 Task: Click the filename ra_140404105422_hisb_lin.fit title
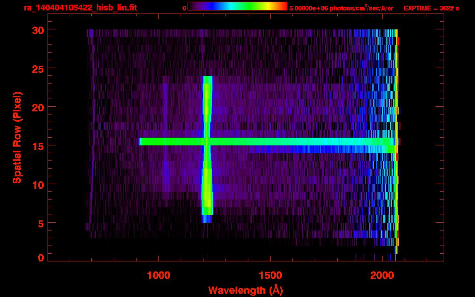pyautogui.click(x=80, y=8)
